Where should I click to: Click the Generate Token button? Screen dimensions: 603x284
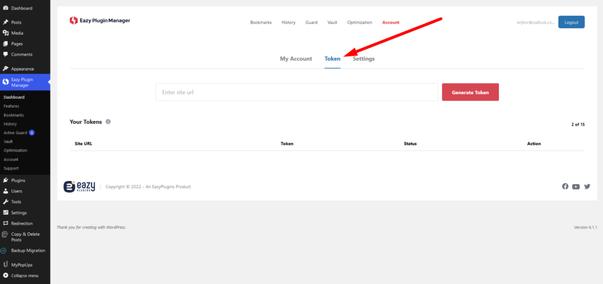click(x=471, y=92)
